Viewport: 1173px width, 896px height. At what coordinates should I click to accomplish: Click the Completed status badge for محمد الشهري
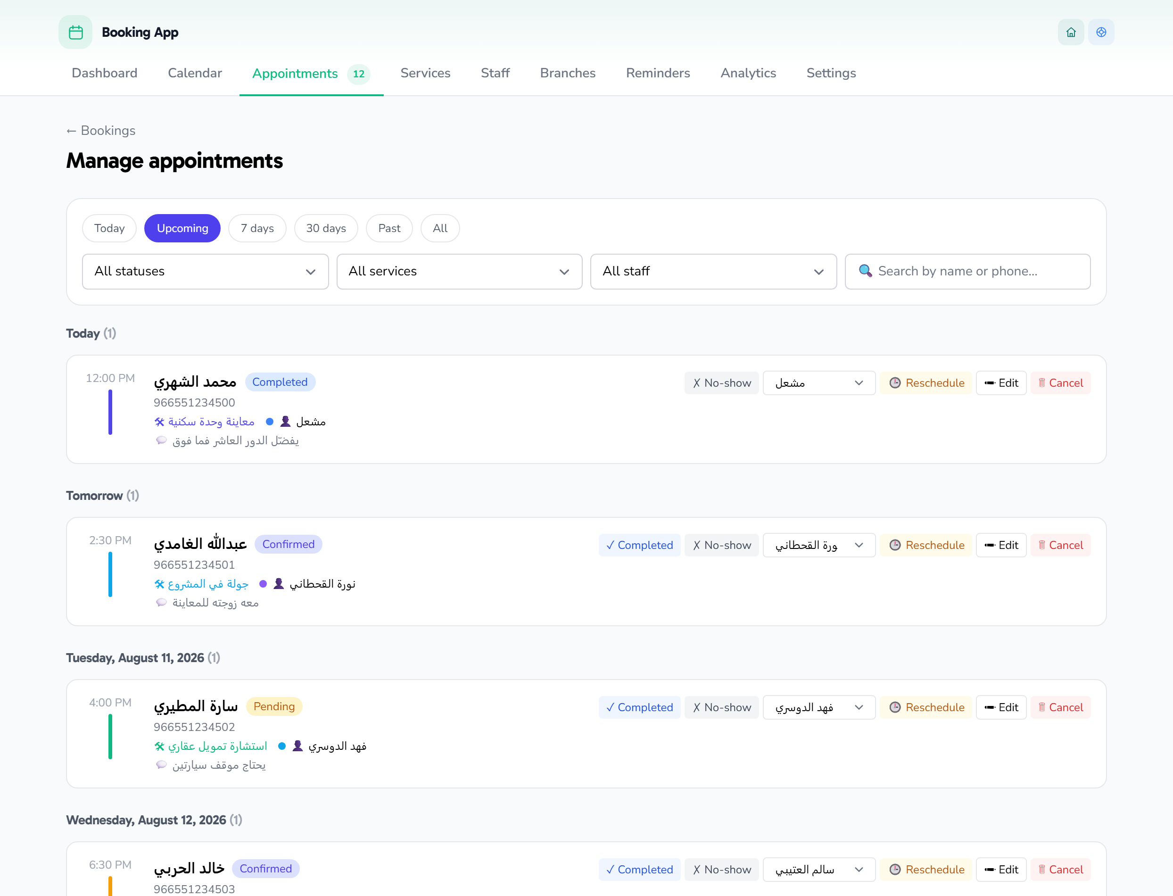point(280,382)
